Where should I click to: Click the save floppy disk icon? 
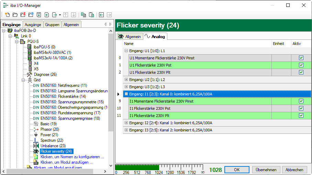tap(39, 15)
